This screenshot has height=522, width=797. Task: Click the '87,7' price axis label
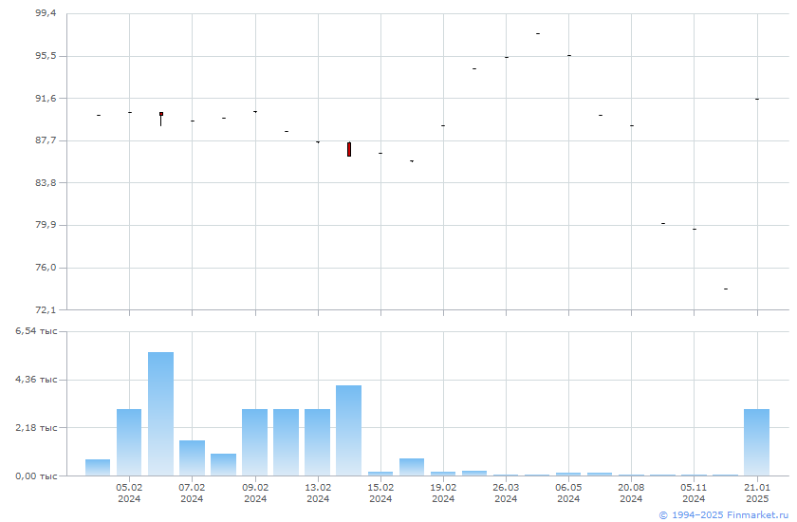click(46, 140)
